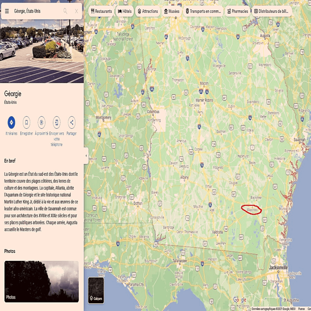Collapse the side panel arrow
This screenshot has height=311, width=311.
click(x=86, y=156)
